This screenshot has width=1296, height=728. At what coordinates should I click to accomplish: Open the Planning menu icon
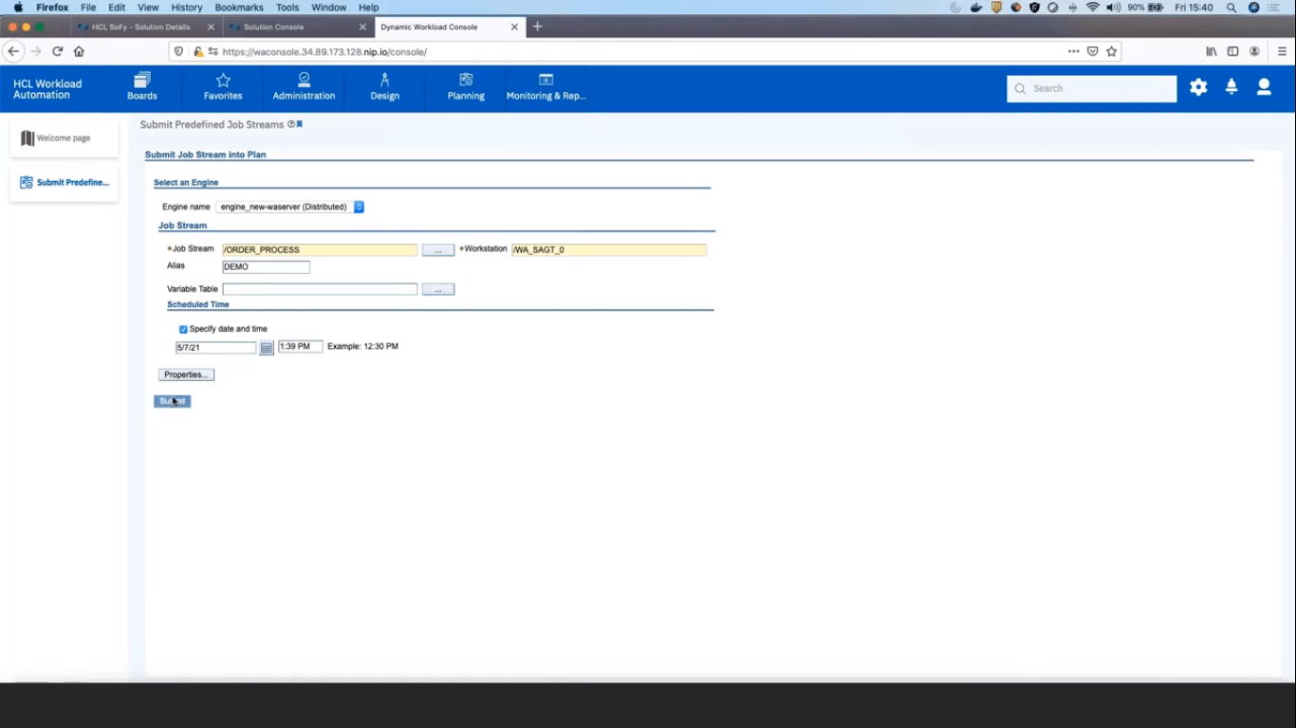click(466, 81)
